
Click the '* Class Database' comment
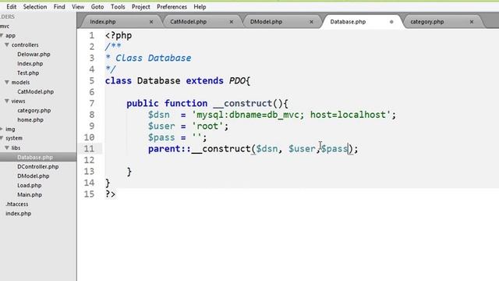pyautogui.click(x=148, y=58)
